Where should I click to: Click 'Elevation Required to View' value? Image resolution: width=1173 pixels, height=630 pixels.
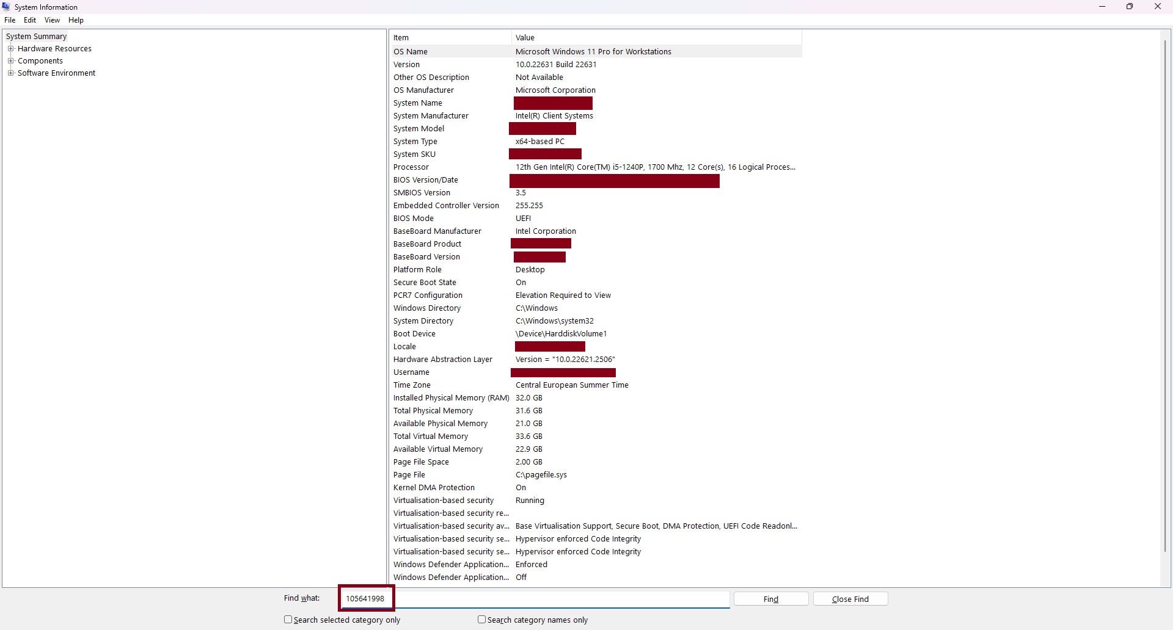point(563,295)
